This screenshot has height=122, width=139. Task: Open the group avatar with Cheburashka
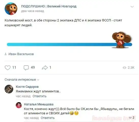(11, 9)
